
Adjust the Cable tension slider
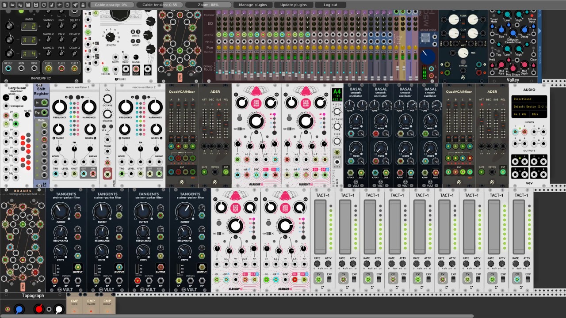(x=160, y=5)
